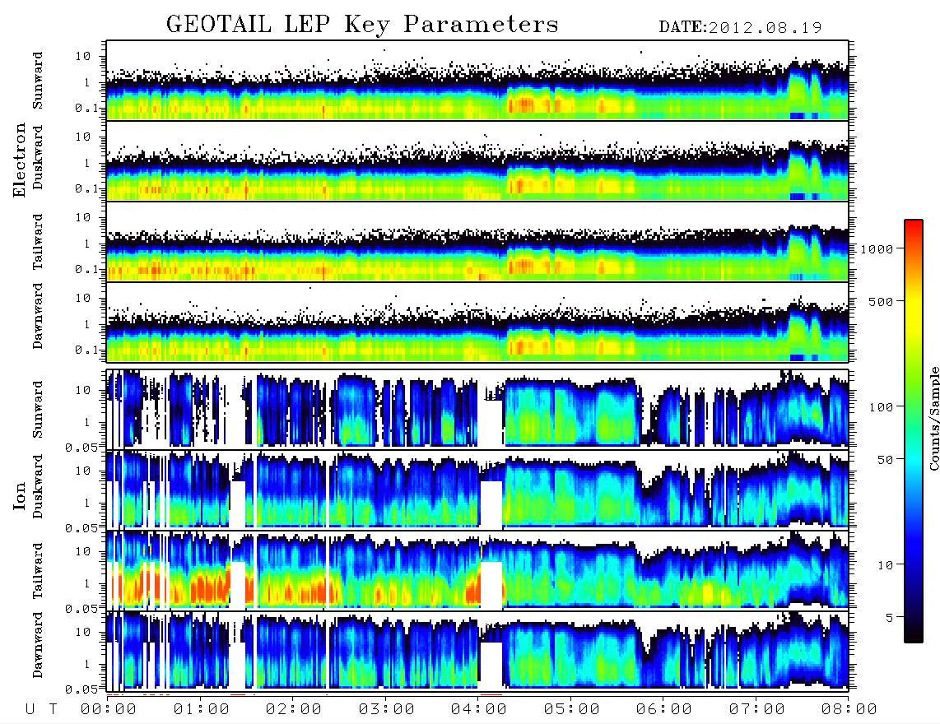Click the "GEOTAIL LEP Key Parameters" title
Viewport: 940px width, 724px height.
click(362, 26)
